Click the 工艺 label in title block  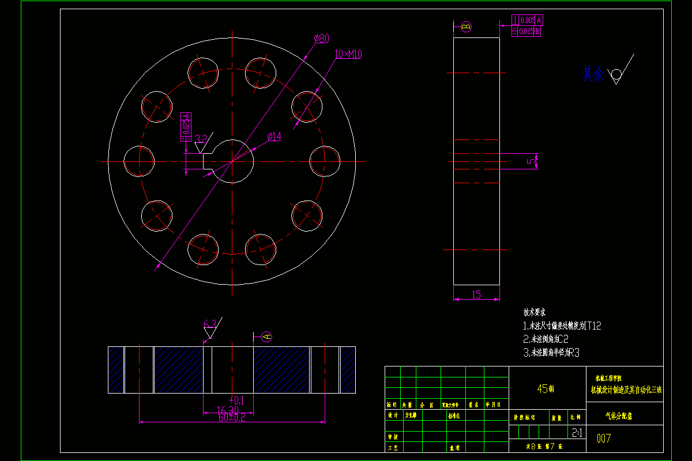point(392,447)
